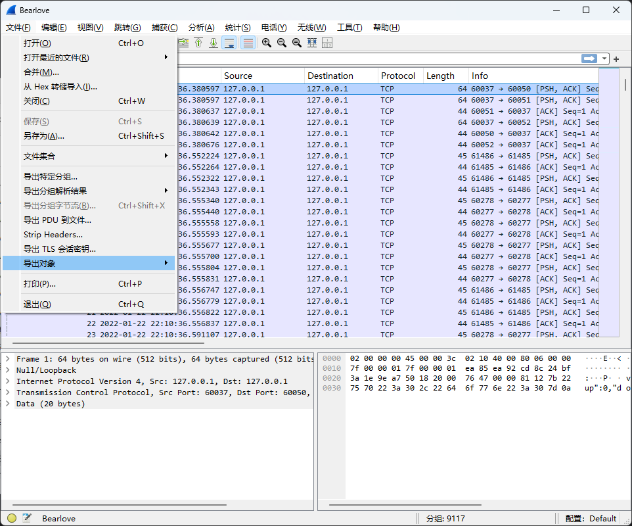This screenshot has width=632, height=526.
Task: Choose 关闭(C) in the File menu
Action: [89, 101]
